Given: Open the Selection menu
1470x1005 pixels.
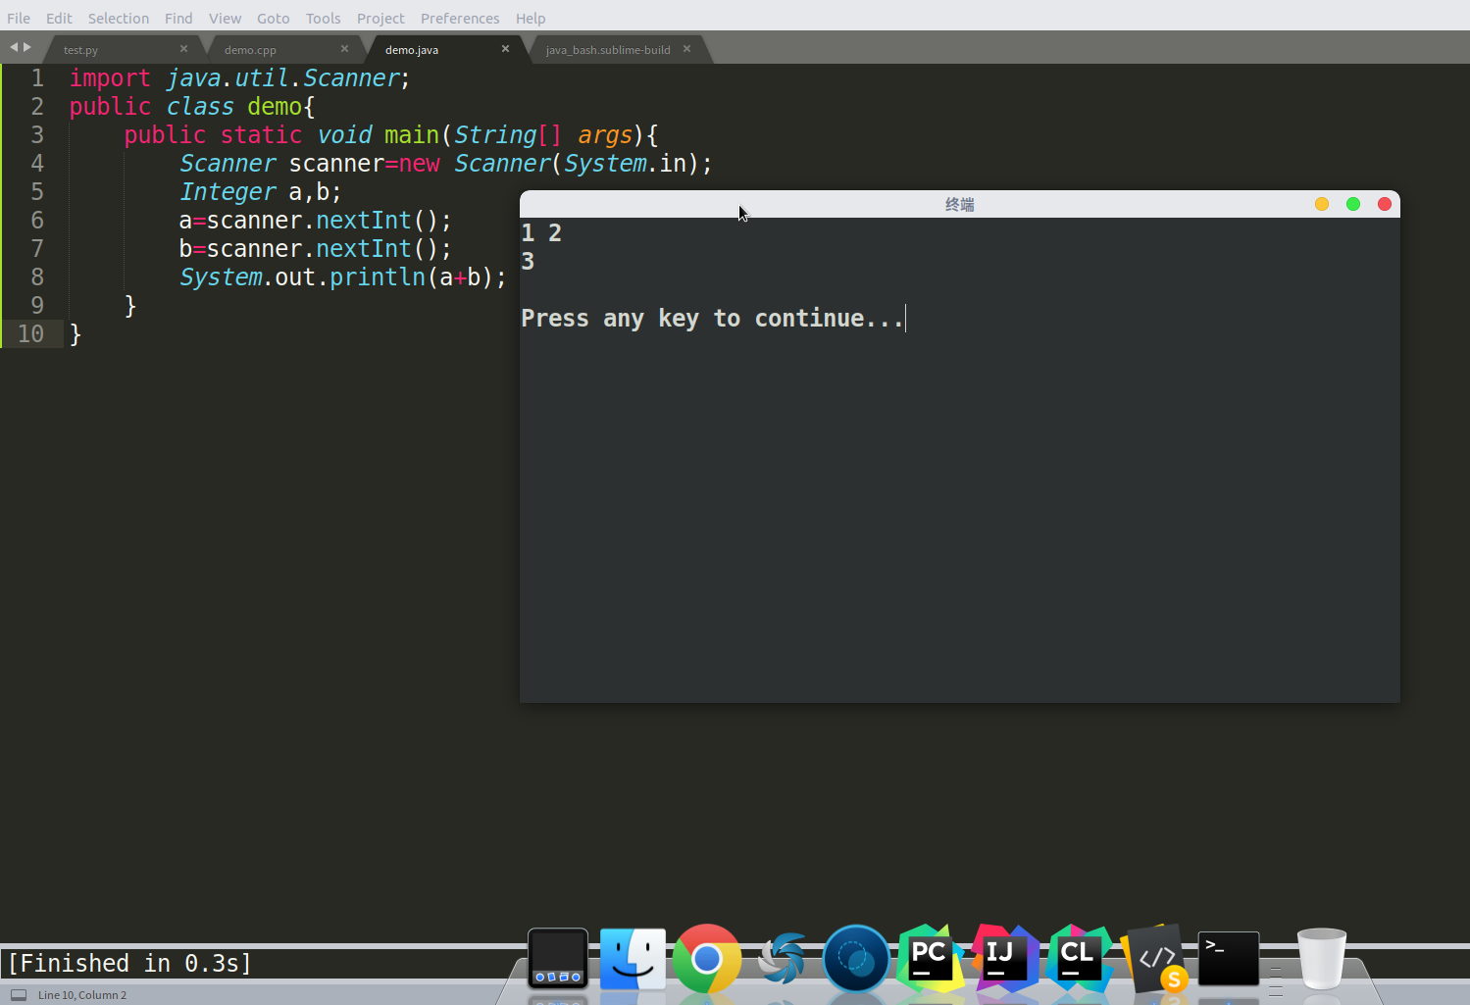Looking at the screenshot, I should pyautogui.click(x=119, y=18).
